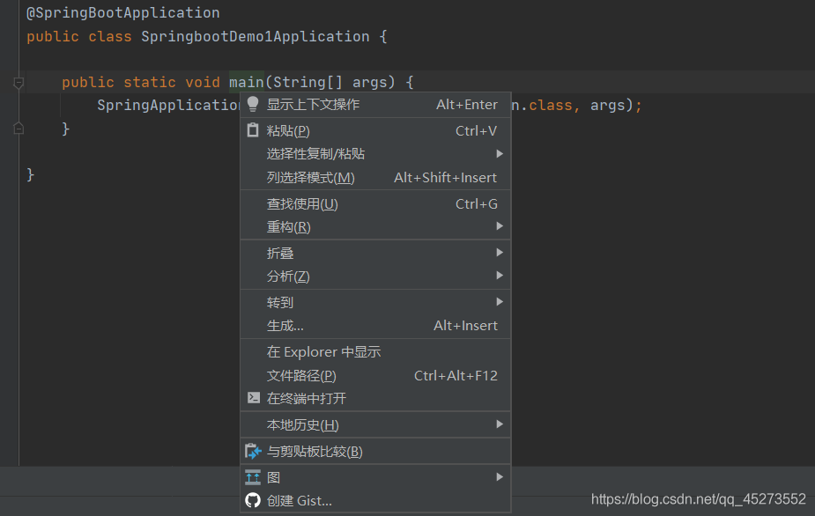
Task: Select 列选择模式(M) option
Action: [375, 177]
